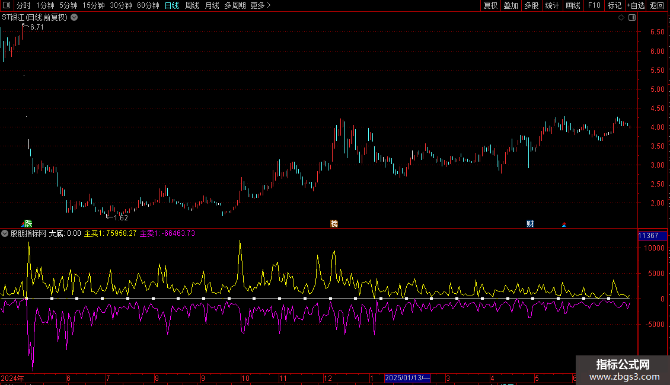Click the month 10 time axis label
The height and width of the screenshot is (385, 670).
(245, 378)
